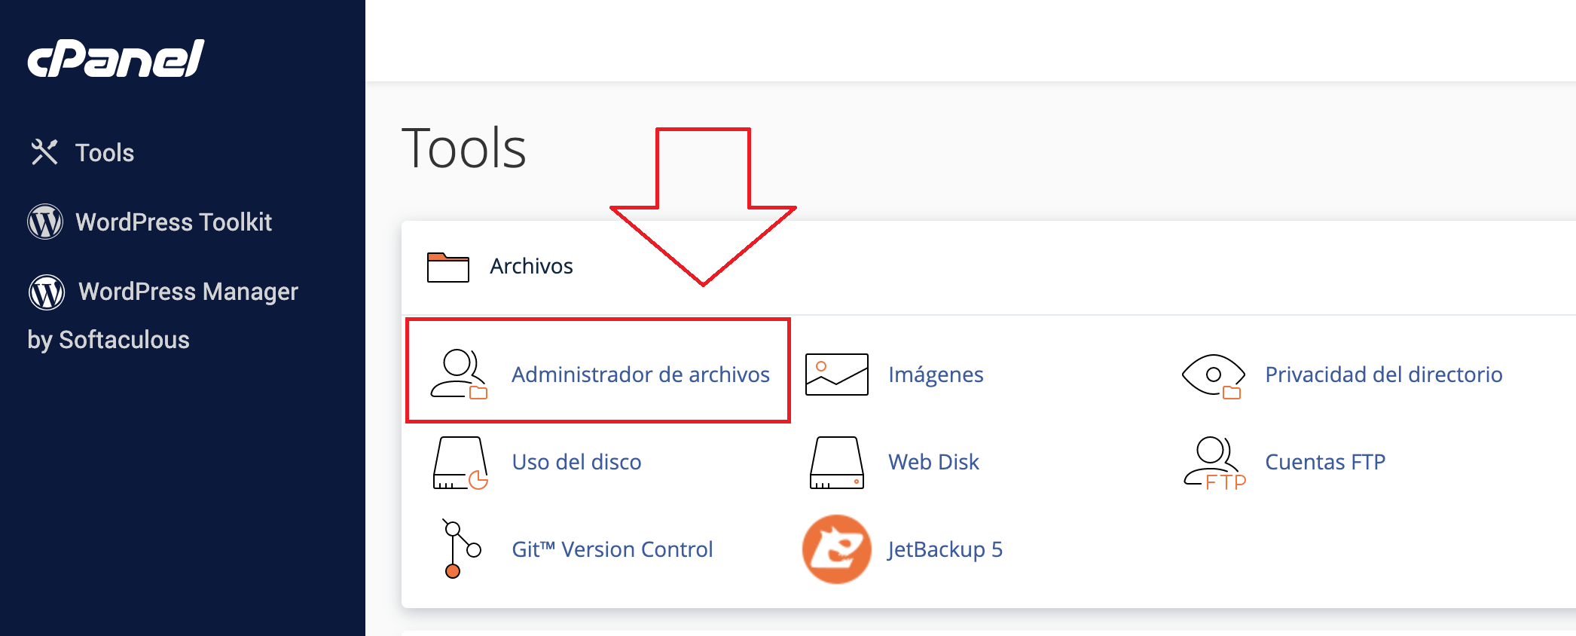Screen dimensions: 1576x636
Task: Open Administrador de archivos link
Action: click(x=640, y=375)
